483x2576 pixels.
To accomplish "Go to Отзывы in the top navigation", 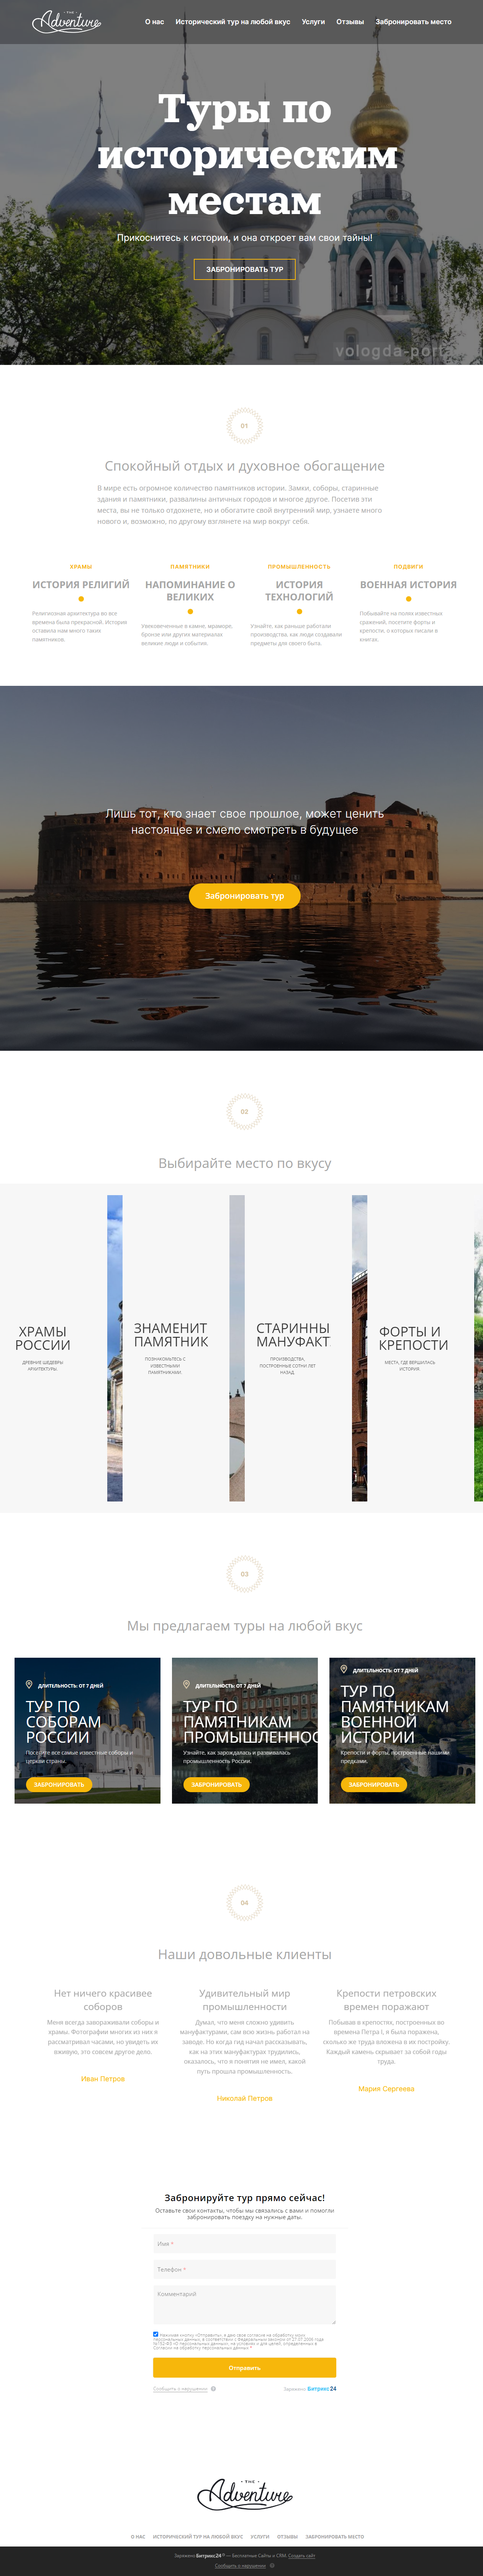I will [x=350, y=22].
